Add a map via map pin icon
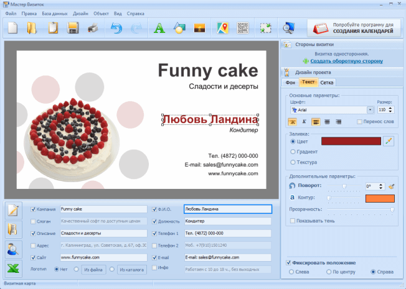The width and height of the screenshot is (406, 289). (x=223, y=28)
